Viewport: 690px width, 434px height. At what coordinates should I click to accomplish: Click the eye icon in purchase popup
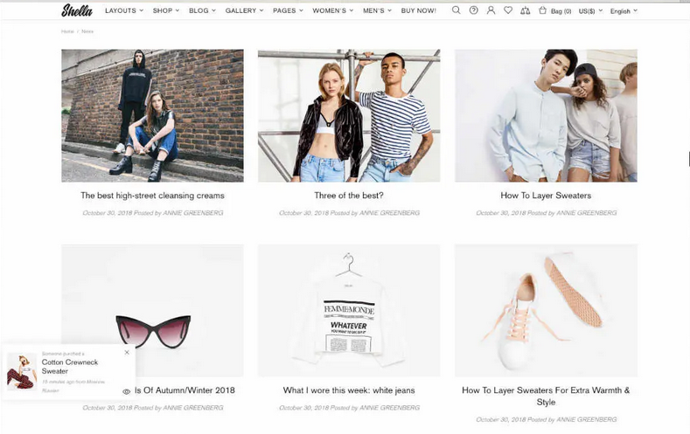127,392
